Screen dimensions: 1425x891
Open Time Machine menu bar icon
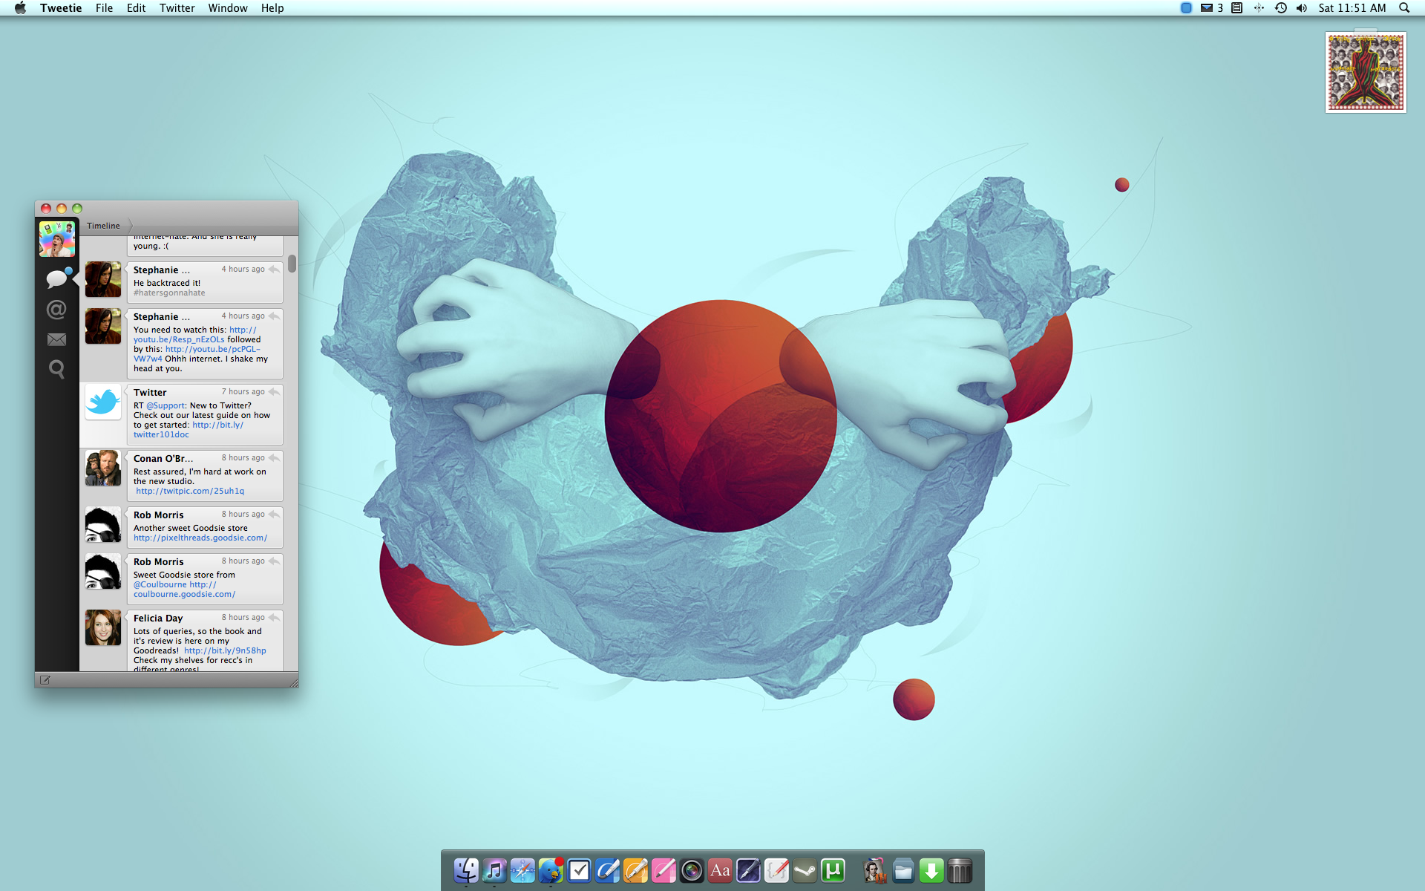(1281, 8)
